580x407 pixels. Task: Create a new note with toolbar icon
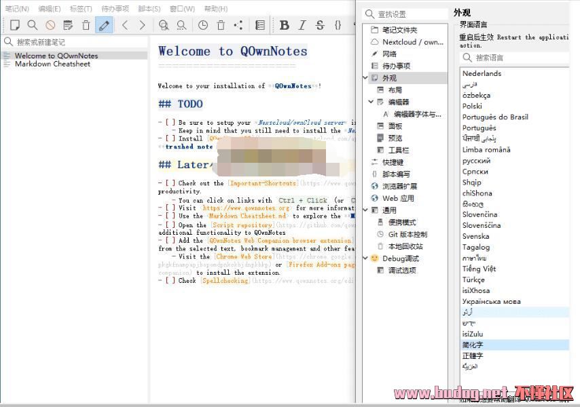click(x=15, y=25)
